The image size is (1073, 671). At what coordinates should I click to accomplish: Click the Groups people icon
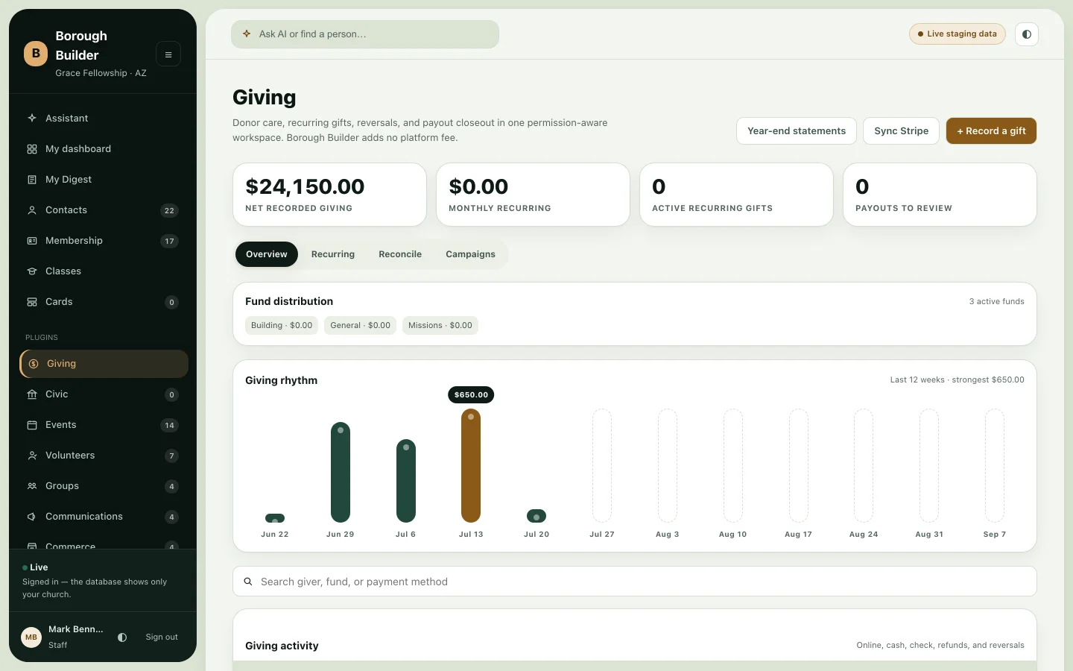32,486
